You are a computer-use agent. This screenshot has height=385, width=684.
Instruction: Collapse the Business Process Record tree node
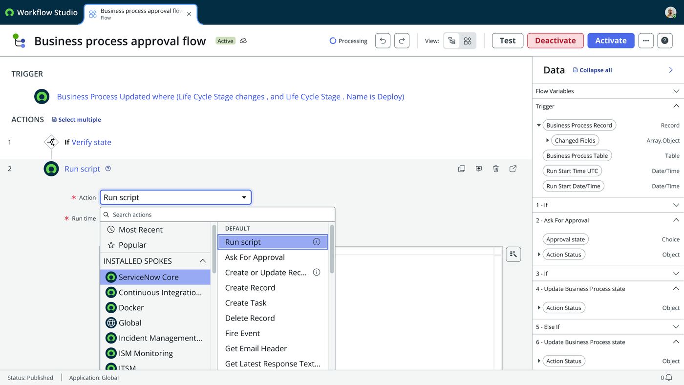tap(539, 126)
